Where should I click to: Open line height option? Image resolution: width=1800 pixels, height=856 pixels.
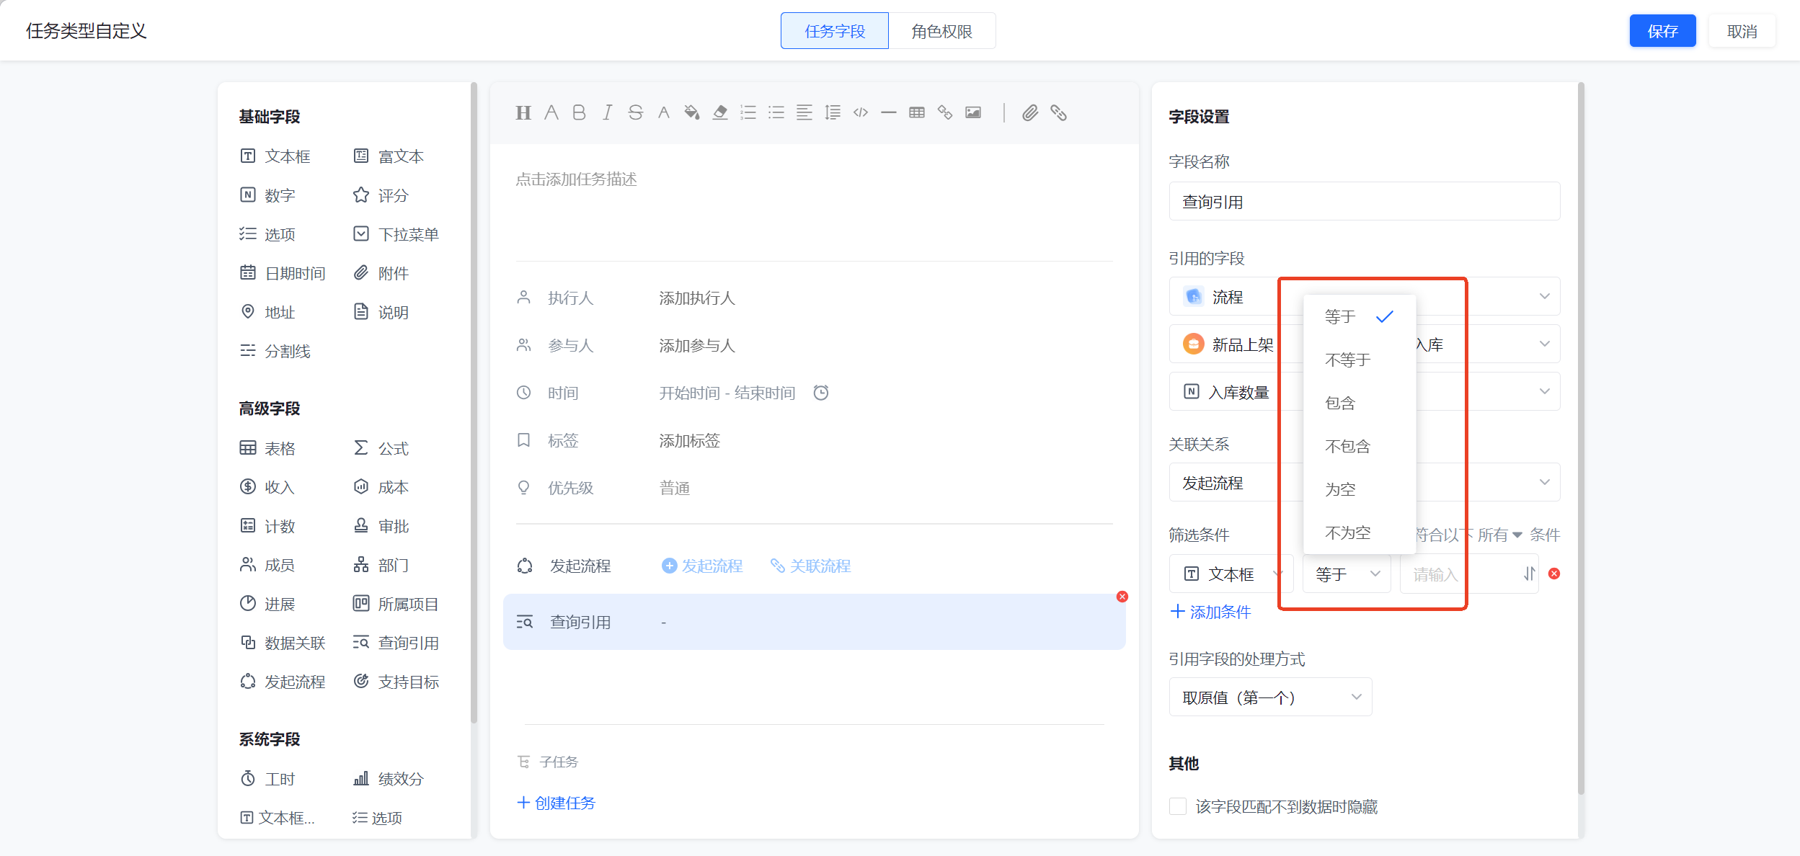tap(833, 112)
